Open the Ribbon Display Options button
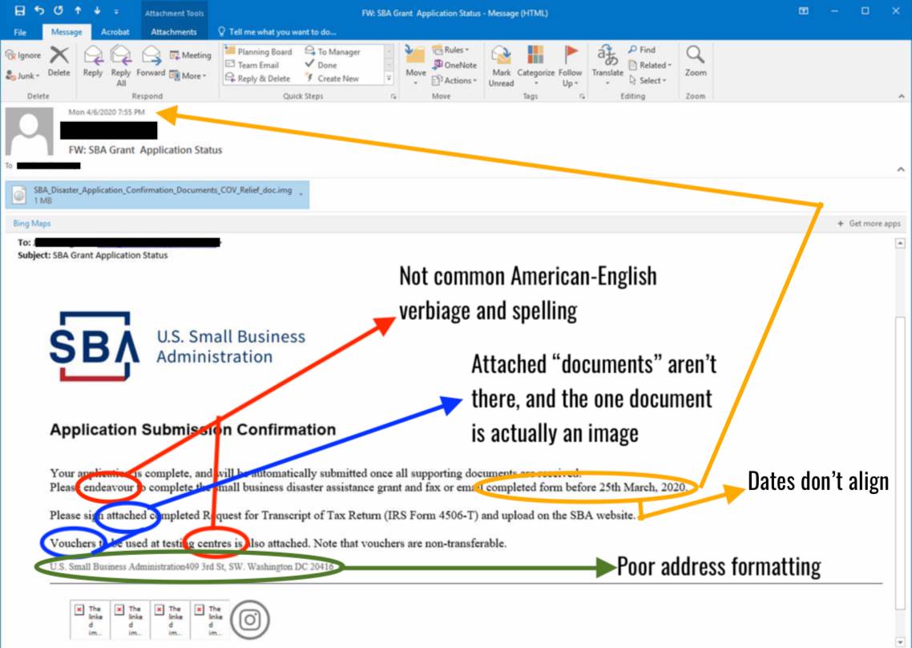 pos(803,11)
